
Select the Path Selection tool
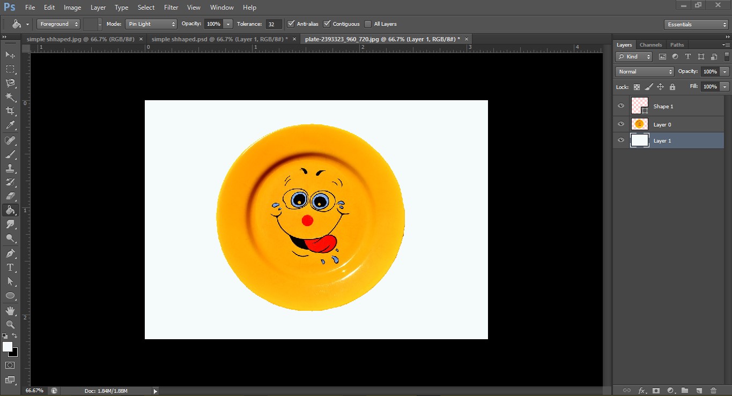click(10, 281)
